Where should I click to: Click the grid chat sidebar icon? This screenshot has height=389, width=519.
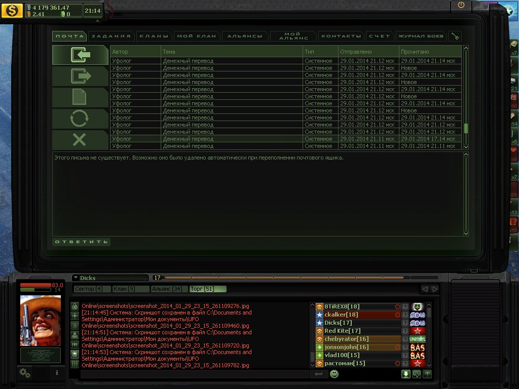coord(75,364)
